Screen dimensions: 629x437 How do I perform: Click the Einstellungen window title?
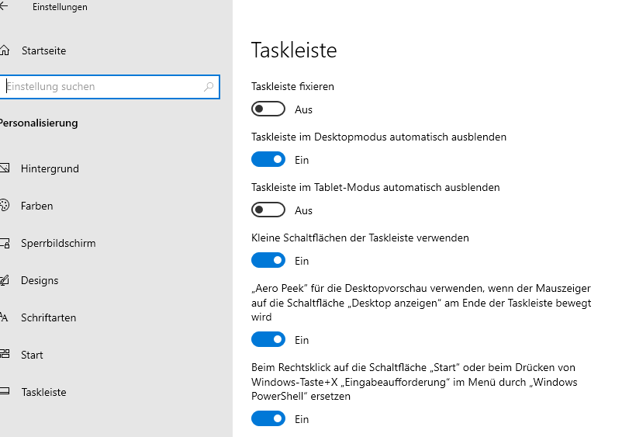60,7
